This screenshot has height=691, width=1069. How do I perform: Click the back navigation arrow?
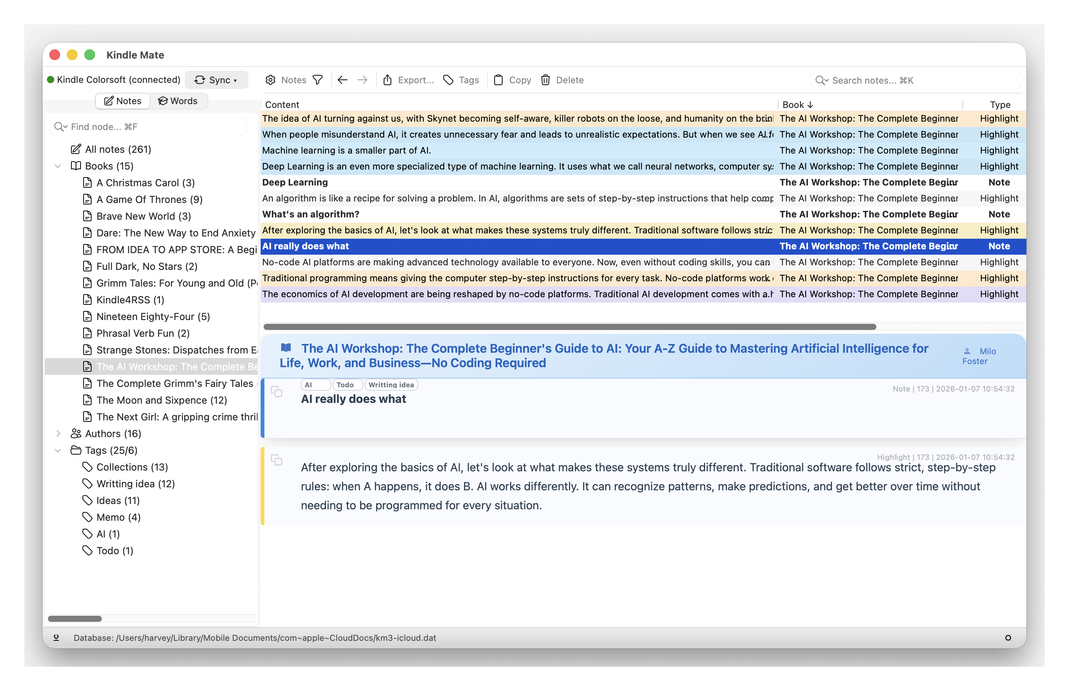(342, 79)
